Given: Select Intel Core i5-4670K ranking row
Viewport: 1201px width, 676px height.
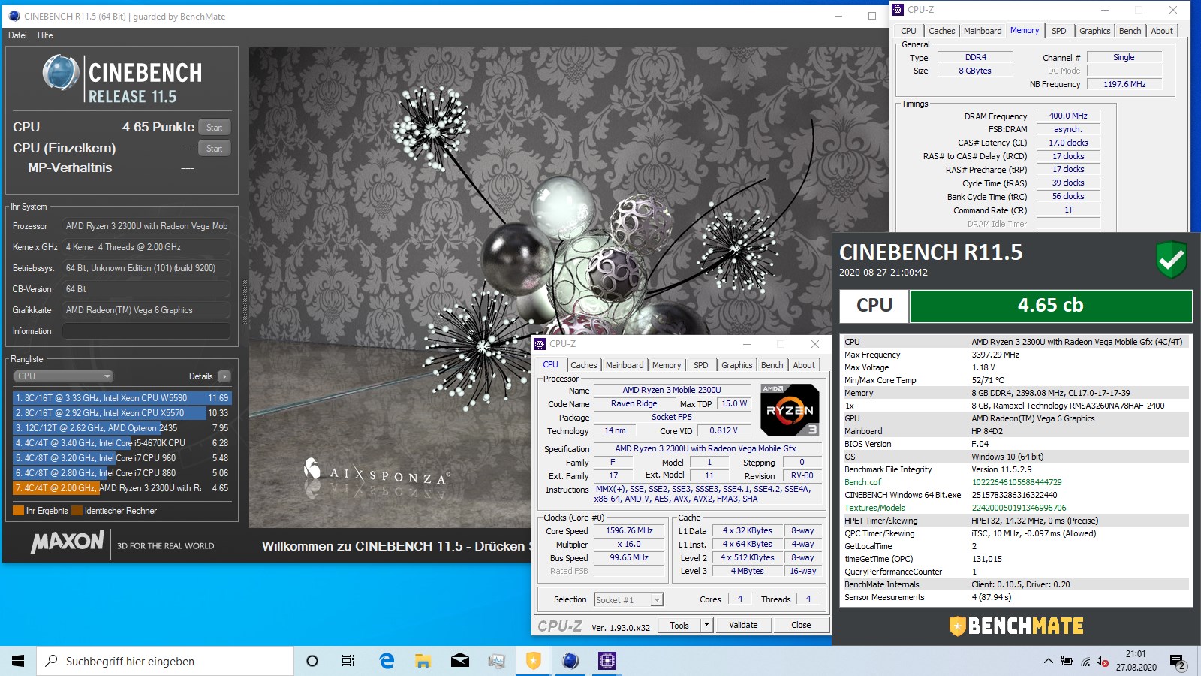Looking at the screenshot, I should pyautogui.click(x=122, y=443).
